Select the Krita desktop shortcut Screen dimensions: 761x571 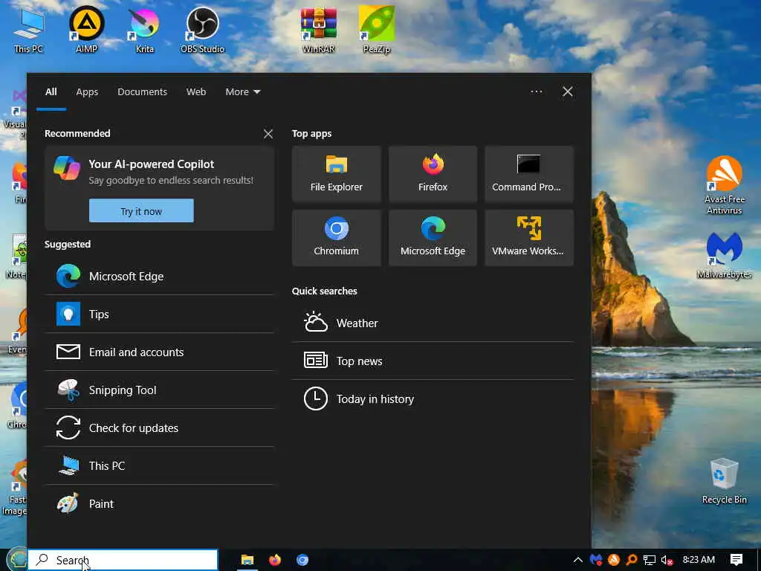point(144,29)
